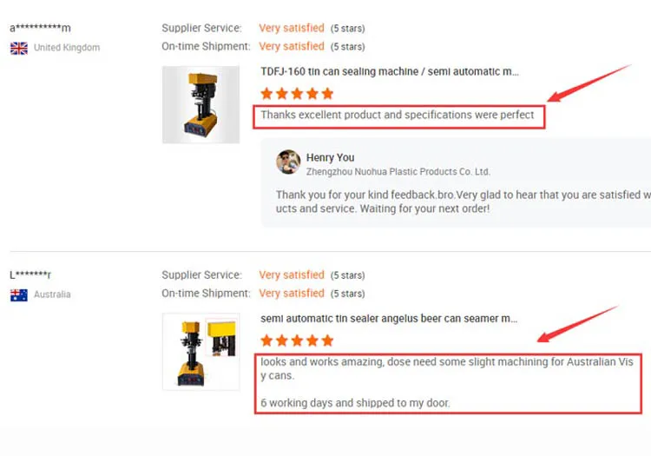Open the TDFJ-160 tin can sealing machine title
The height and width of the screenshot is (456, 651).
pos(390,71)
